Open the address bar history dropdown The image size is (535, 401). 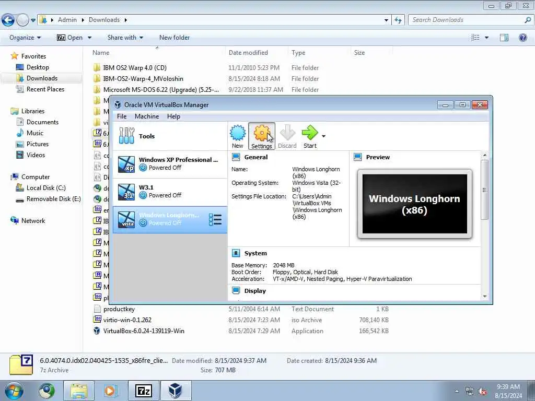[x=386, y=20]
